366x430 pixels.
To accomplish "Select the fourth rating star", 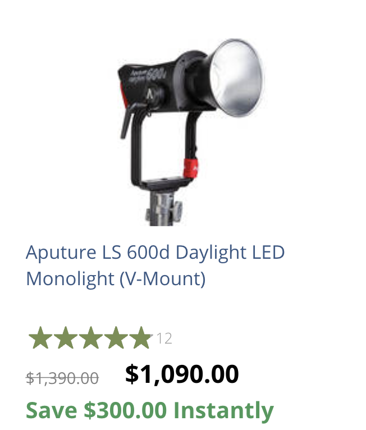I will click(x=116, y=337).
